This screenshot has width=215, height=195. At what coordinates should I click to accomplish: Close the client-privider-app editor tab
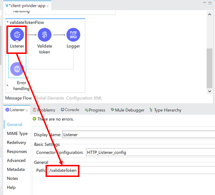pyautogui.click(x=48, y=6)
